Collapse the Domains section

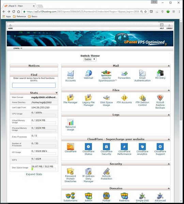coord(169,188)
